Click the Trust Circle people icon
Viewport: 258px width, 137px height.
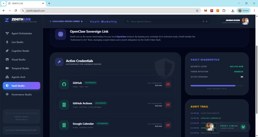pyautogui.click(x=243, y=127)
